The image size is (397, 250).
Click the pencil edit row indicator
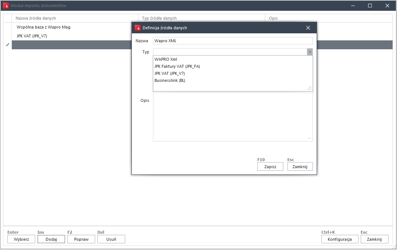[7, 45]
